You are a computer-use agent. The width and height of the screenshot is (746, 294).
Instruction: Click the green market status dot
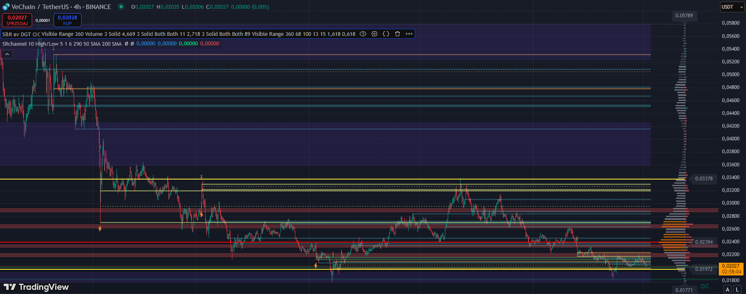pyautogui.click(x=121, y=7)
